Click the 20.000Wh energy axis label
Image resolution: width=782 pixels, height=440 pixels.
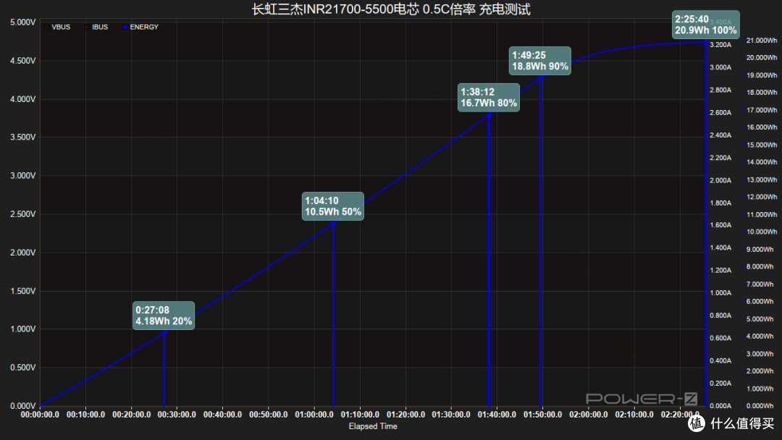coord(762,58)
